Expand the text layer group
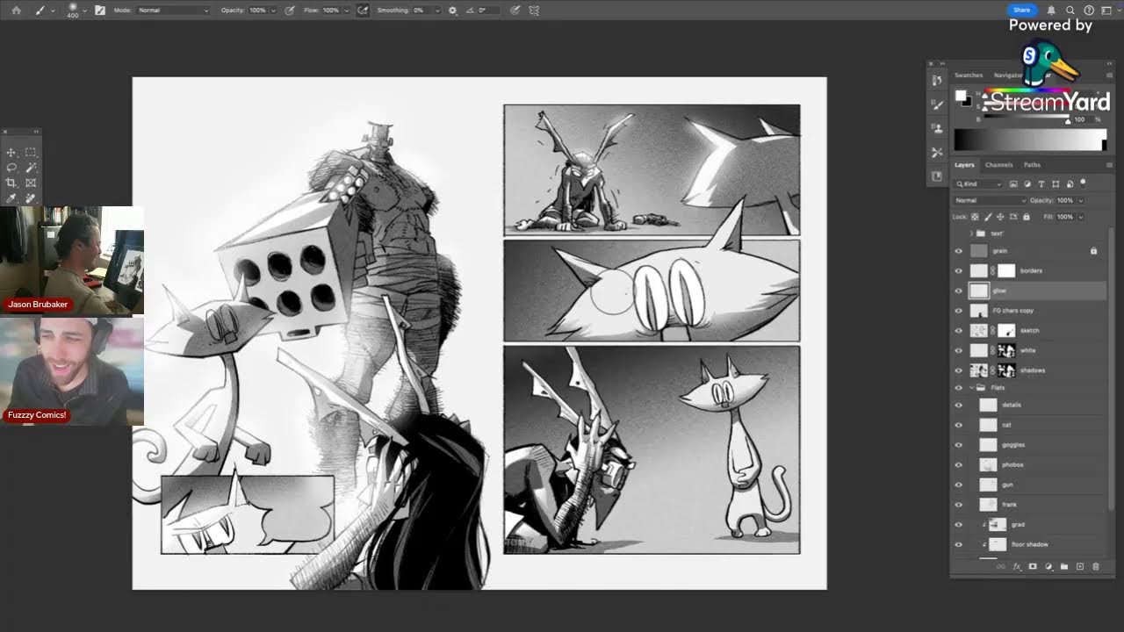 [x=971, y=233]
